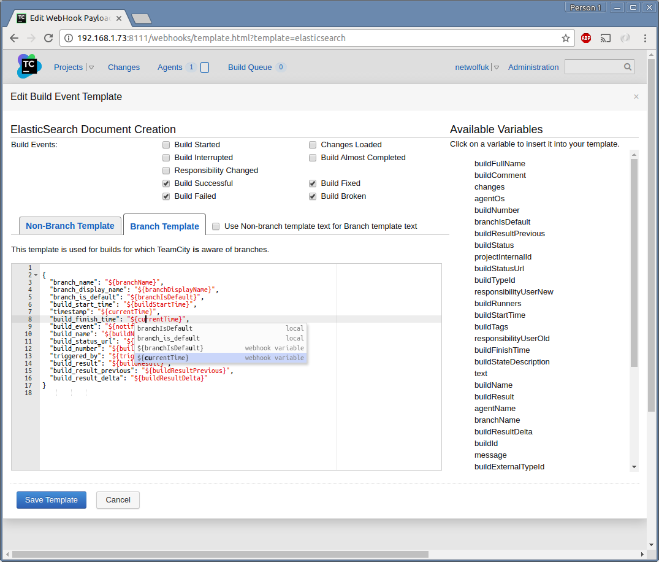Switch to the Non-Branch Template tab
The image size is (659, 562).
tap(70, 226)
